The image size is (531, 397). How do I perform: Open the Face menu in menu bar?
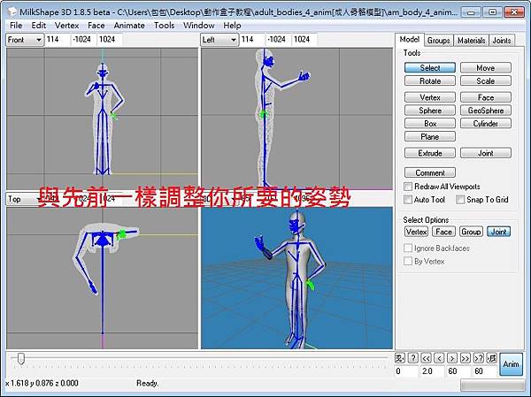click(96, 26)
